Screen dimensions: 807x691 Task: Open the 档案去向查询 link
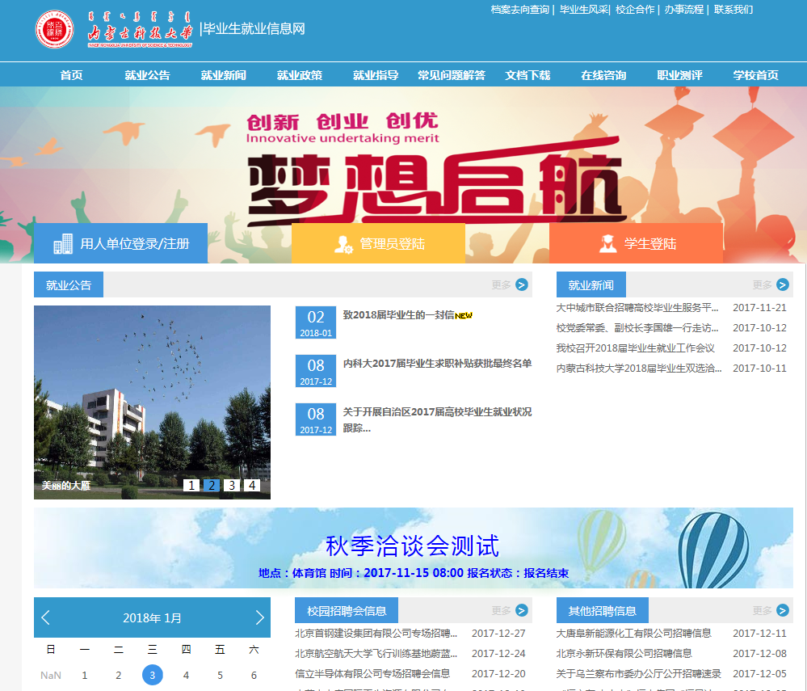[518, 10]
